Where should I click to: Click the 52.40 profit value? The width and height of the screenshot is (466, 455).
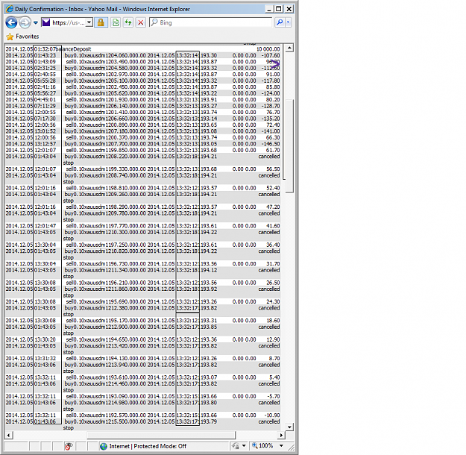[273, 188]
